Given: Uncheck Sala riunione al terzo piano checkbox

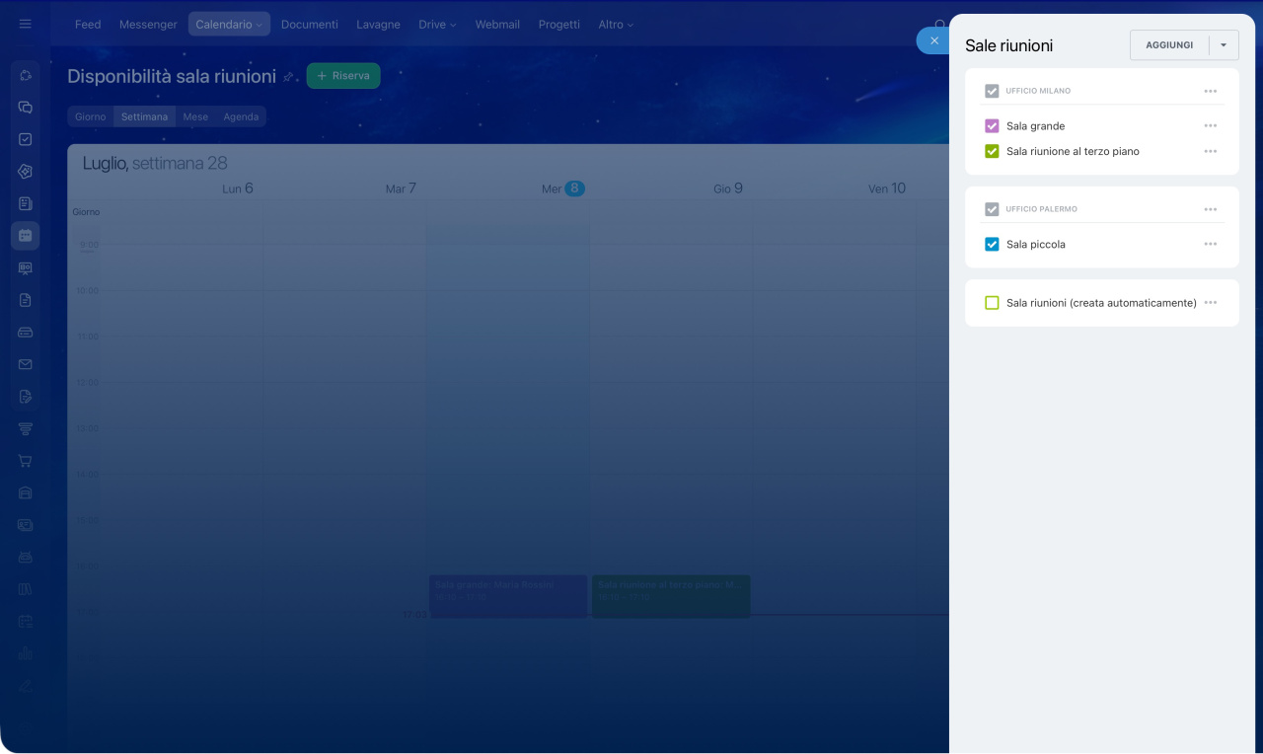Looking at the screenshot, I should coord(992,152).
